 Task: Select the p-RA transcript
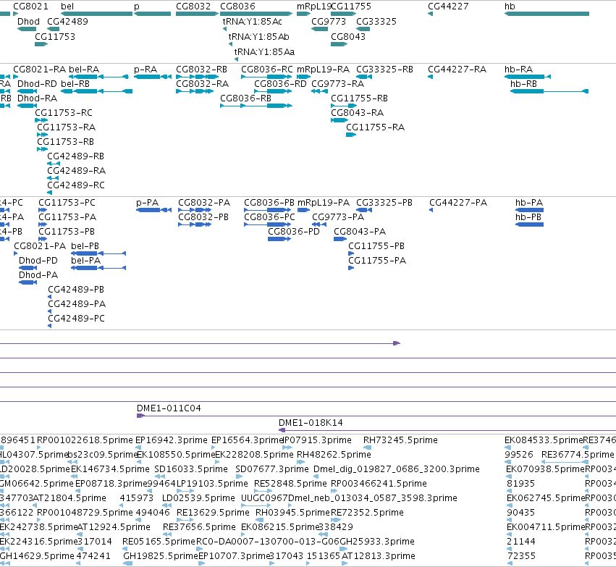tap(153, 77)
